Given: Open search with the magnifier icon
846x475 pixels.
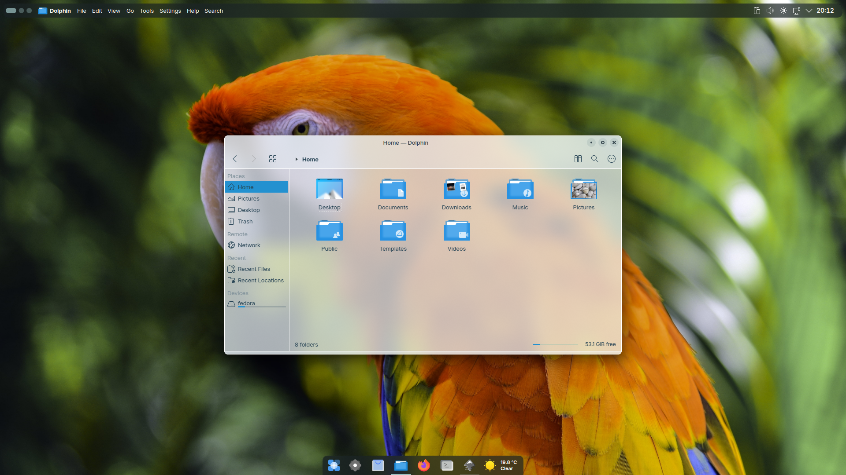Looking at the screenshot, I should pyautogui.click(x=595, y=159).
